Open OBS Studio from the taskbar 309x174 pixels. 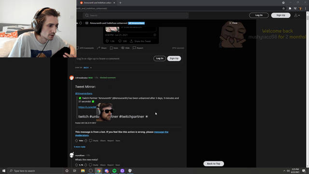91,171
